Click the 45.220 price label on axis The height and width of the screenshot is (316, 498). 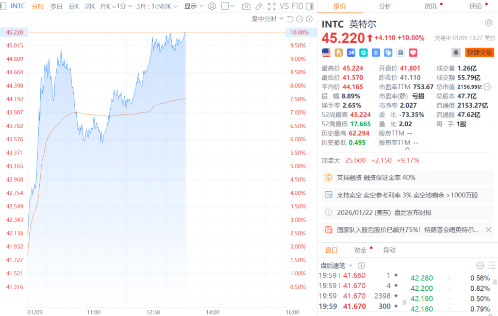click(x=14, y=32)
